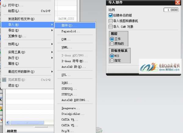Screen dimensions: 183x133
Task: Expand the 实用工具 submenu arrow
Action: coord(52,52)
